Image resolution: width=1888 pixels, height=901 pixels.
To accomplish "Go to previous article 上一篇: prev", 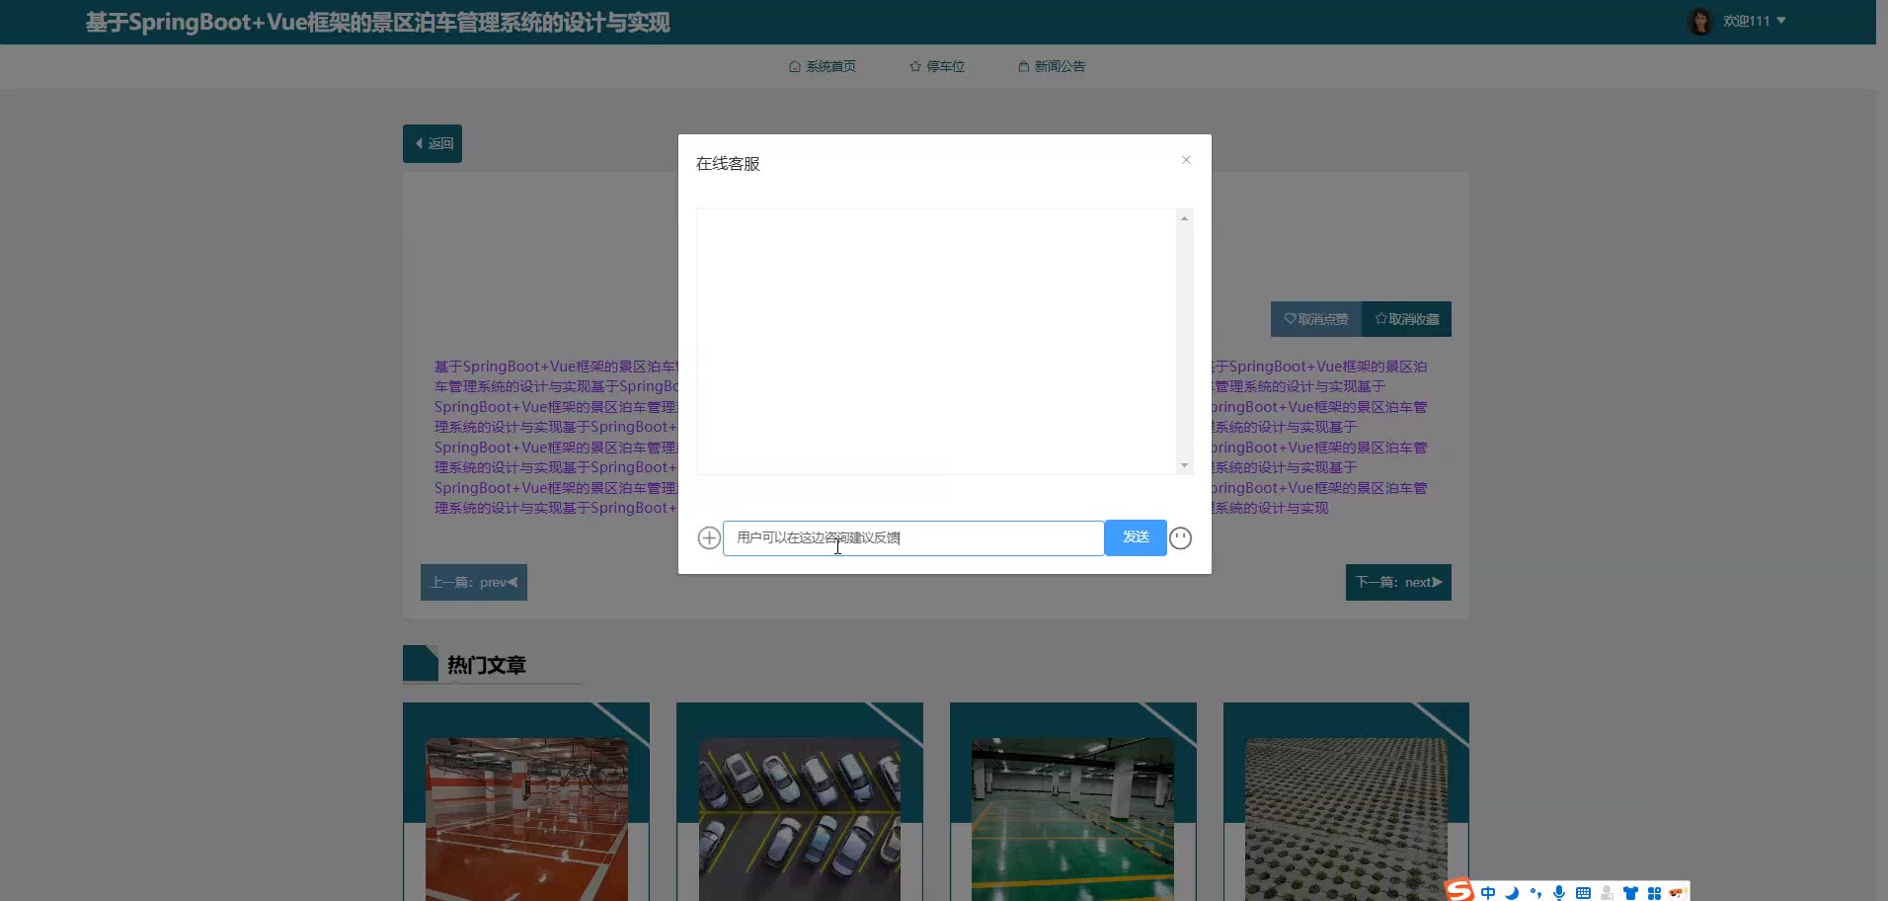I will [x=474, y=582].
